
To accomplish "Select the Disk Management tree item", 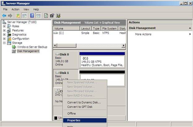I will [28, 51].
